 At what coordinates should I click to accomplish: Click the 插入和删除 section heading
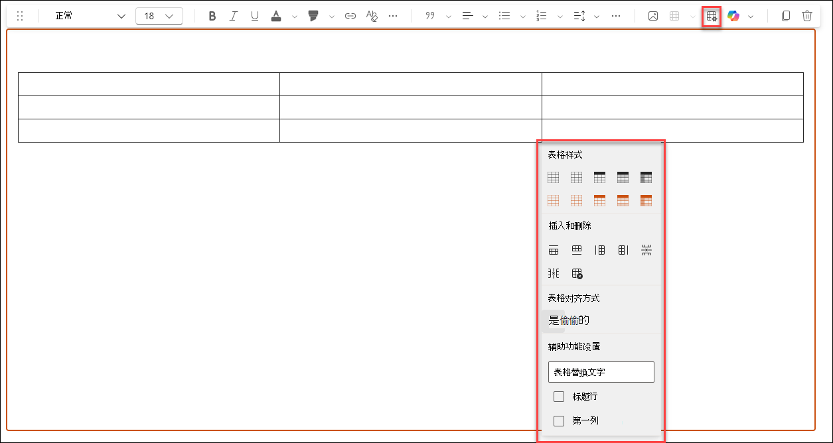click(x=569, y=226)
